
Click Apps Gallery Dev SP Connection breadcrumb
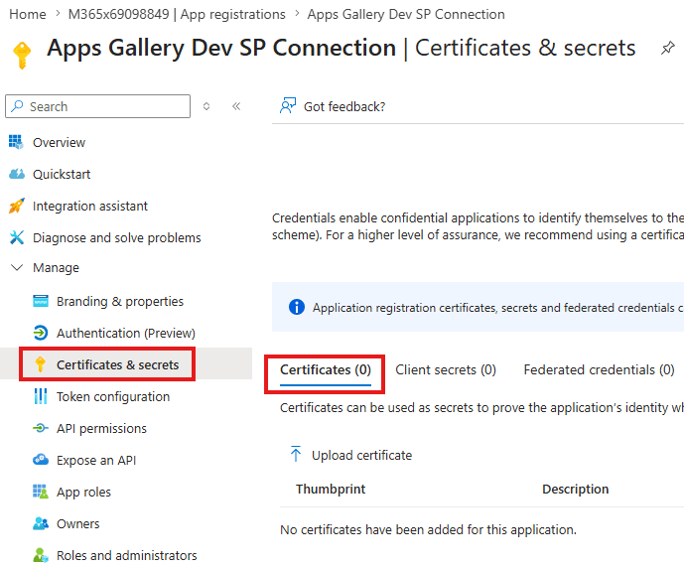(x=406, y=14)
